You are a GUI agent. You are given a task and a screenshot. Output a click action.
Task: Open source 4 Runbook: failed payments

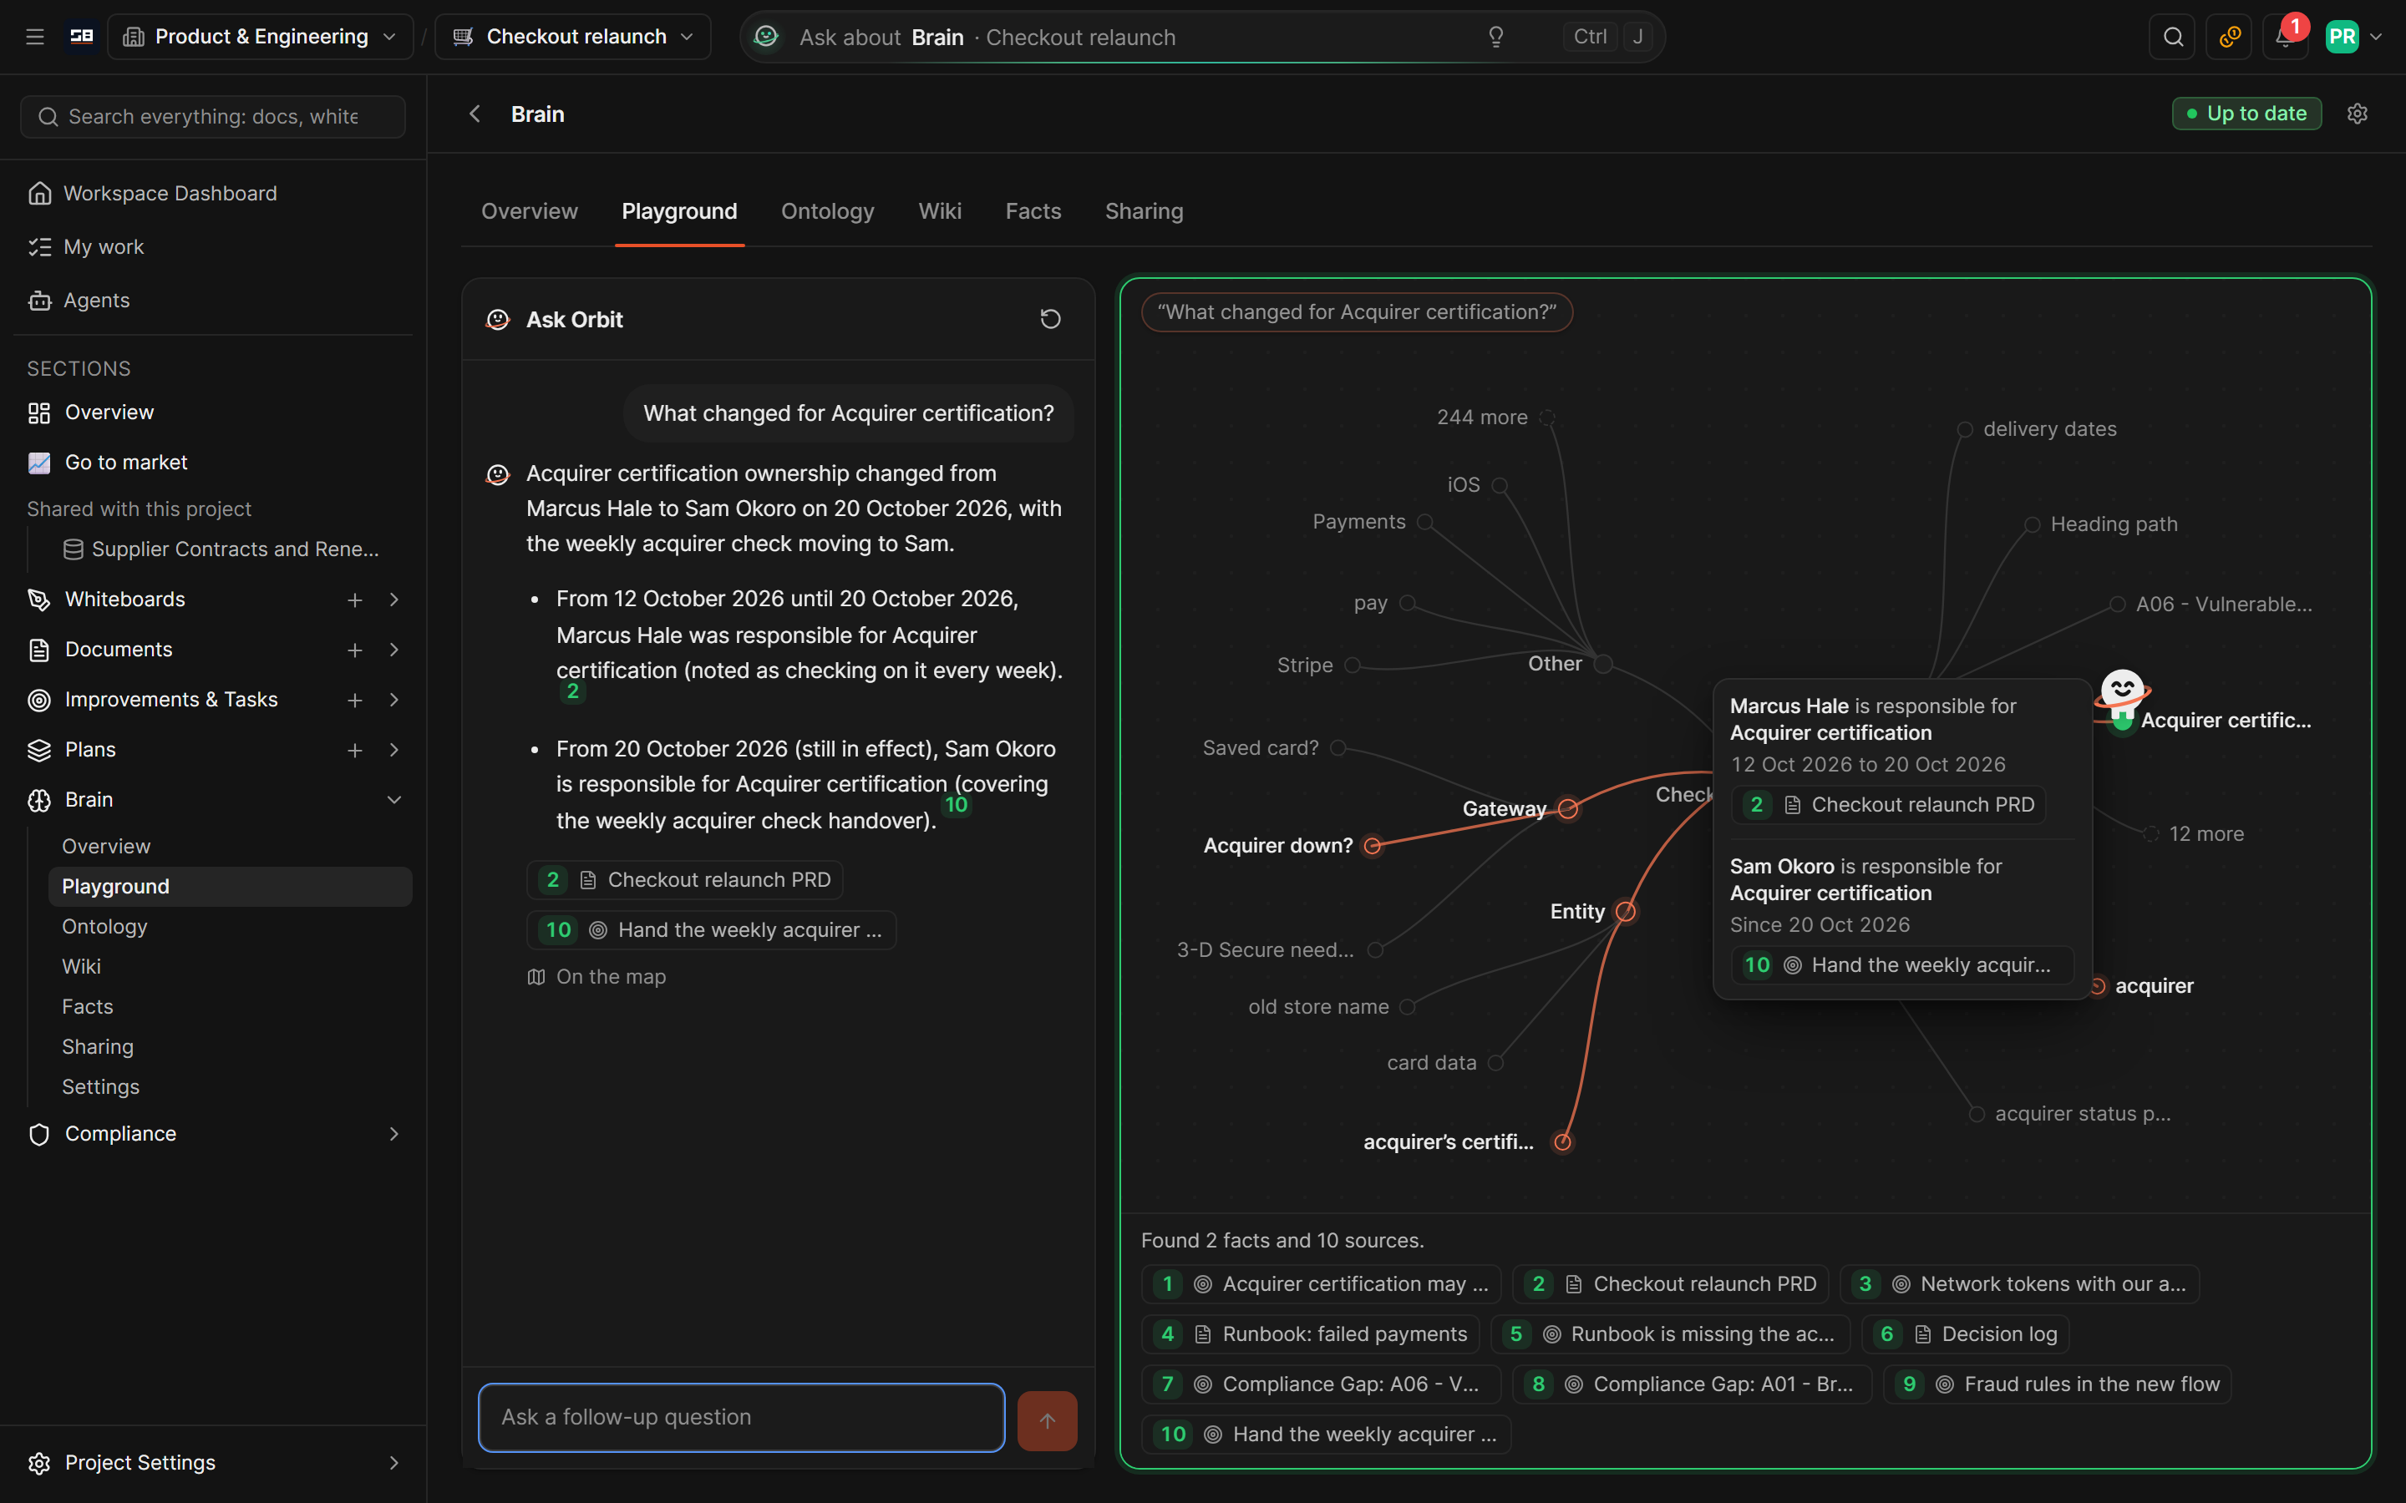point(1311,1334)
